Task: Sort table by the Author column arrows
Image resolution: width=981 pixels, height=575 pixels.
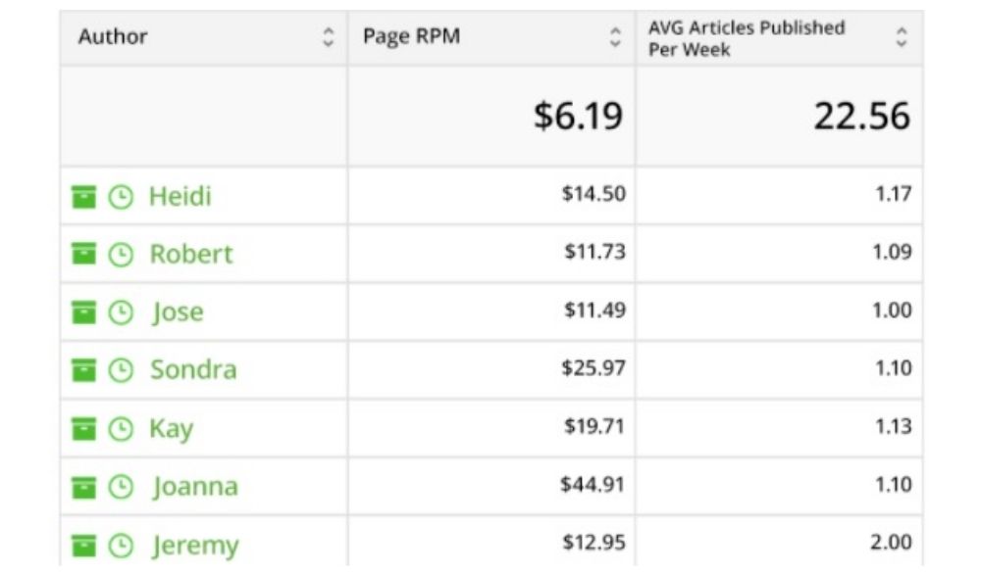Action: pyautogui.click(x=328, y=37)
